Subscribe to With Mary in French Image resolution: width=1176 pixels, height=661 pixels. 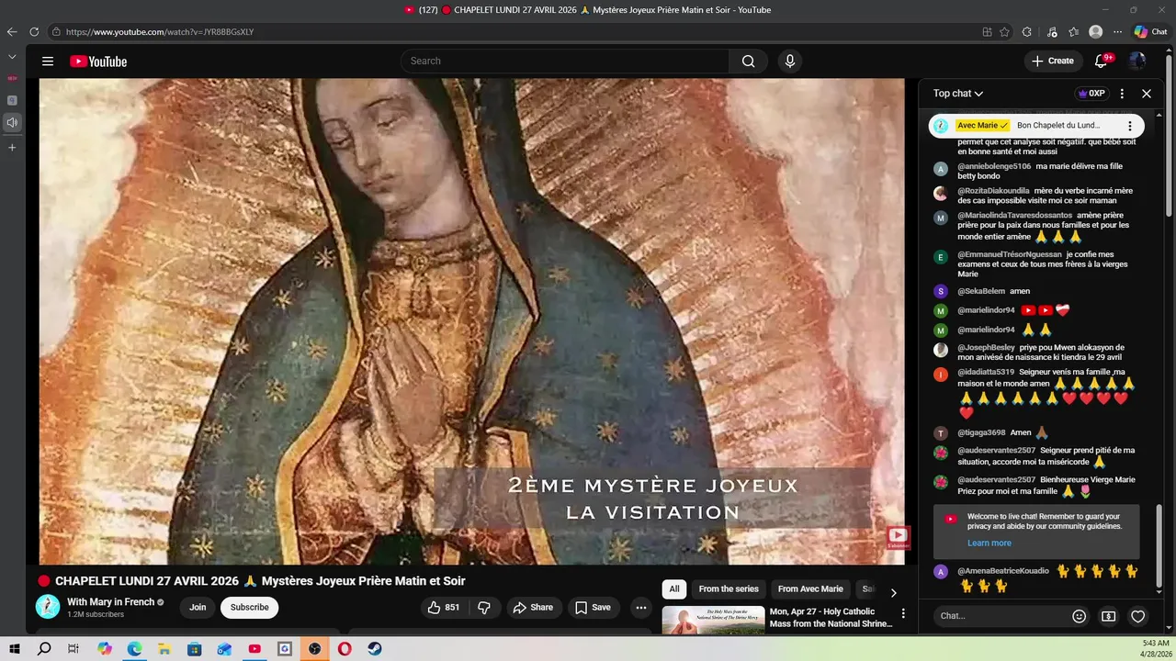(x=249, y=607)
